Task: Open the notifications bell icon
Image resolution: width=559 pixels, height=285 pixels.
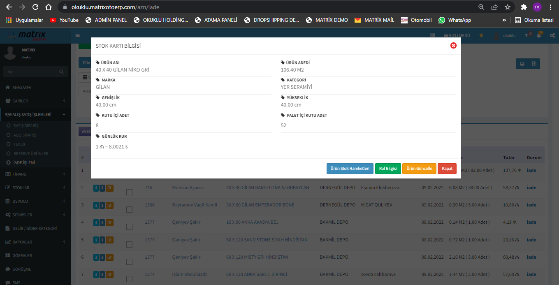Action: coord(539,36)
